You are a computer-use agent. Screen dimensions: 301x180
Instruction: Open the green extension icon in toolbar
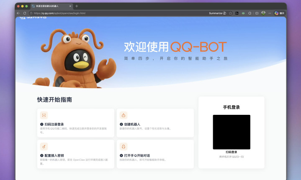tap(243, 13)
